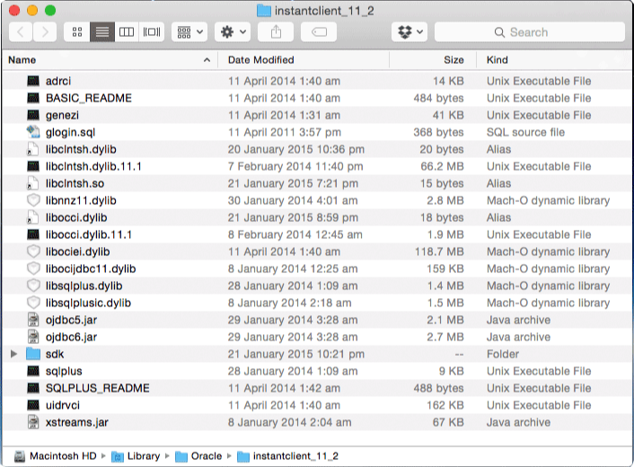Viewport: 634px width, 467px height.
Task: Select the genezi executable icon
Action: [33, 115]
